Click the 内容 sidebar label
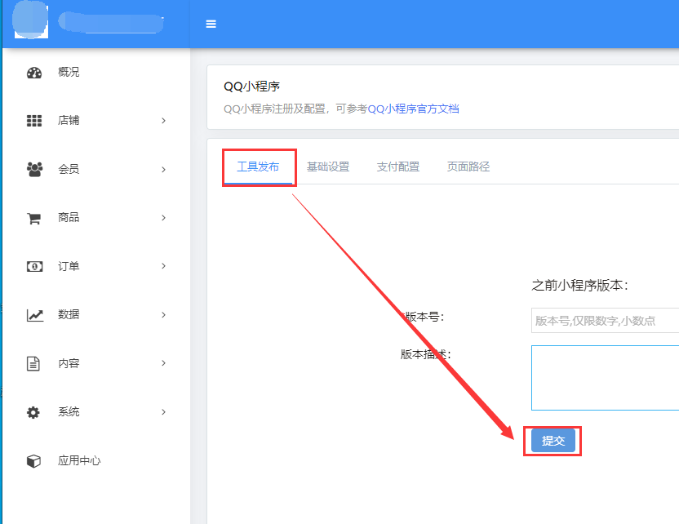679x524 pixels. 69,363
